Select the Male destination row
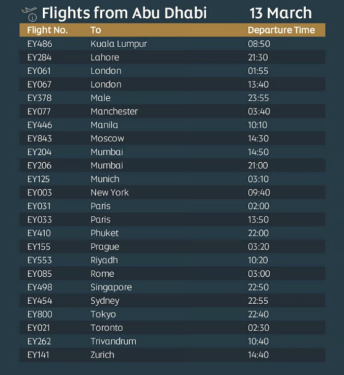 (172, 98)
